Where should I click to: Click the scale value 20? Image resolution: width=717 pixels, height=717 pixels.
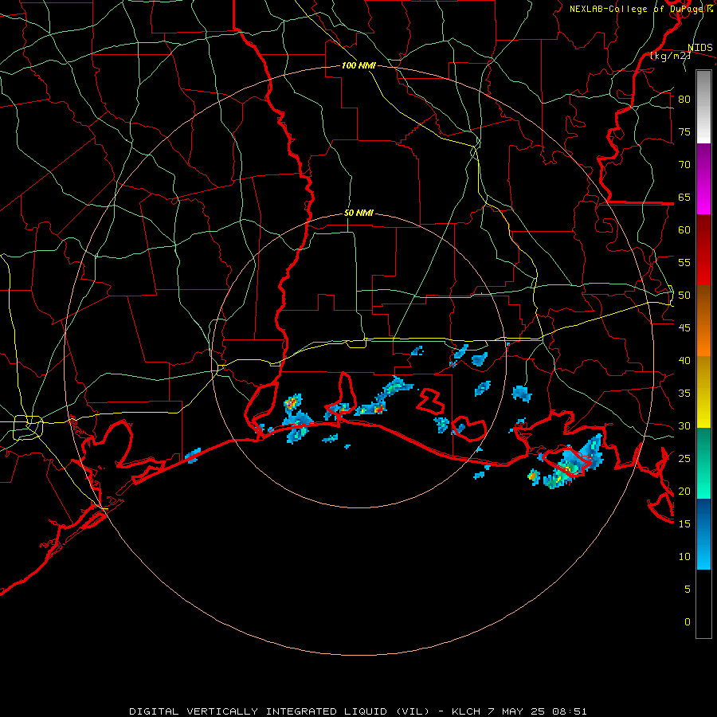(x=684, y=491)
